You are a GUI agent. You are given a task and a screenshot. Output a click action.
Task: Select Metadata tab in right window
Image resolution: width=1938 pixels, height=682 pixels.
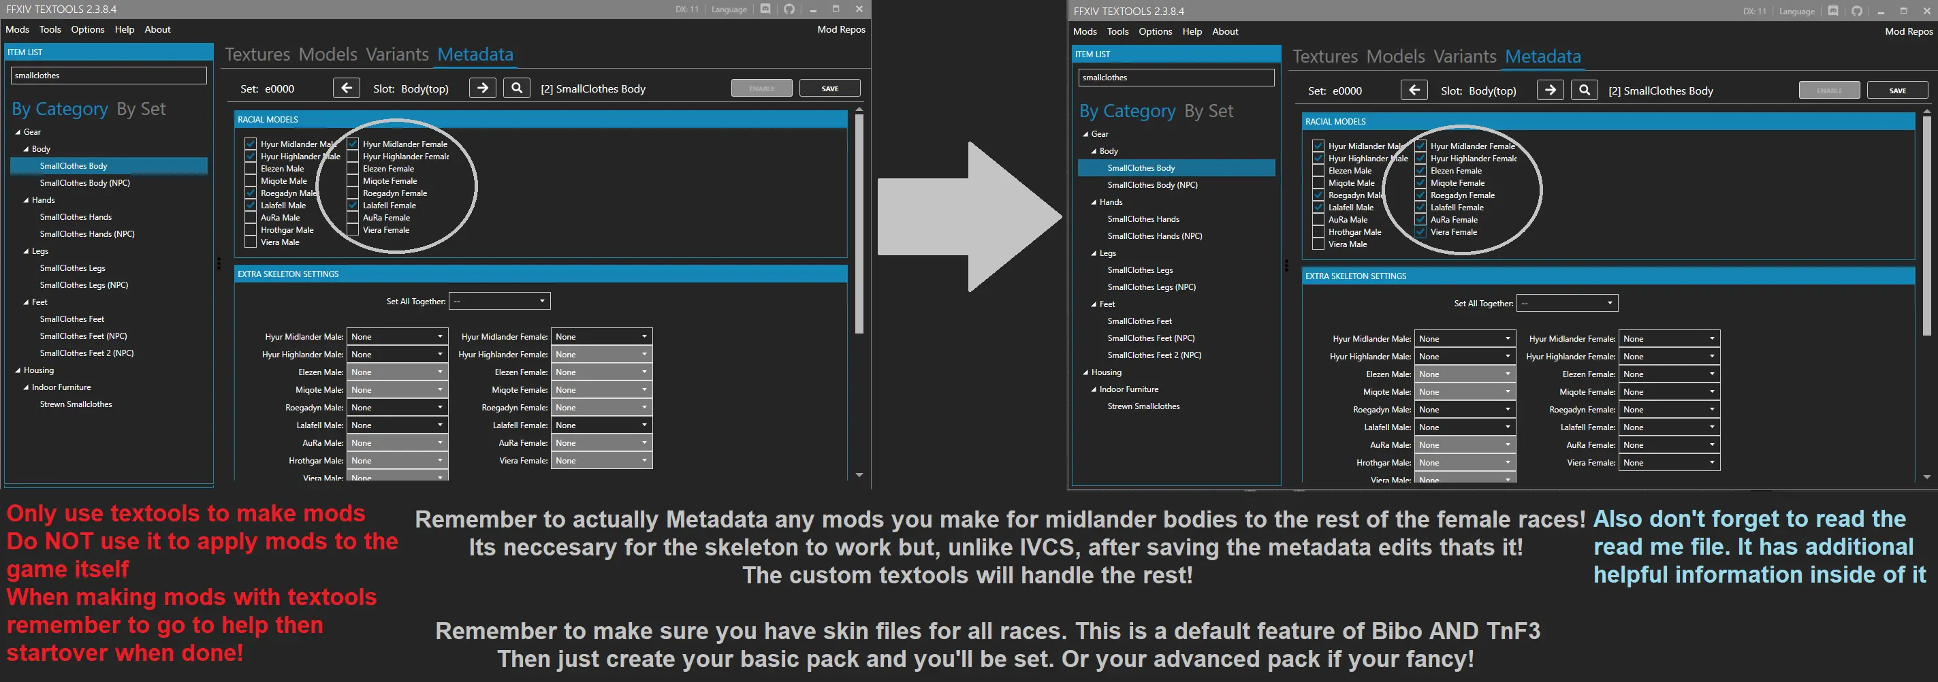[x=1542, y=56]
